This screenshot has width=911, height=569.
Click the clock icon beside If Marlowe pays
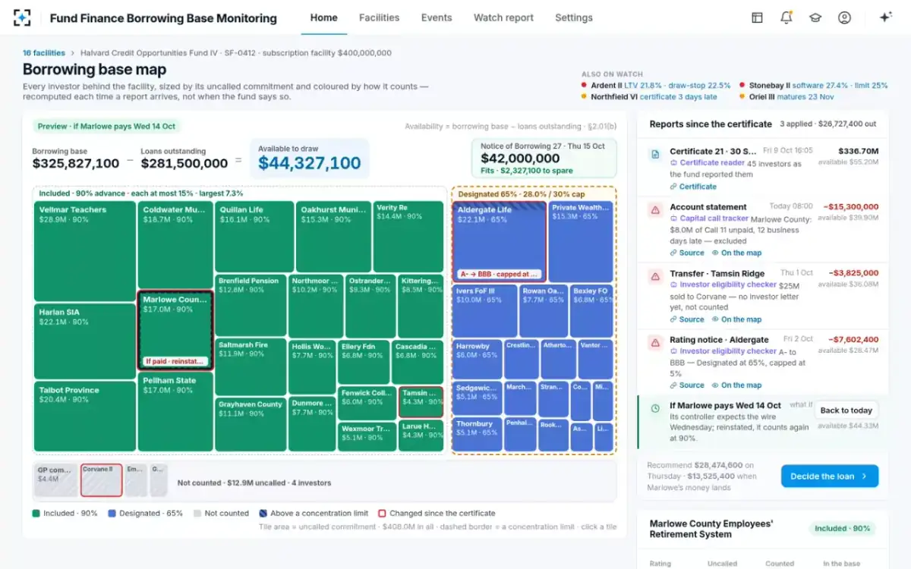(655, 408)
